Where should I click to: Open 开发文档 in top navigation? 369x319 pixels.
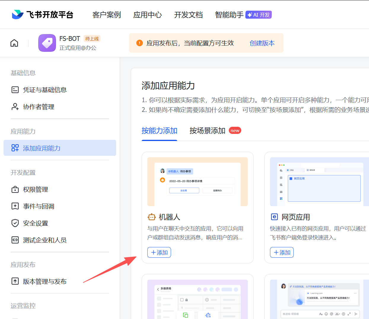coord(189,15)
